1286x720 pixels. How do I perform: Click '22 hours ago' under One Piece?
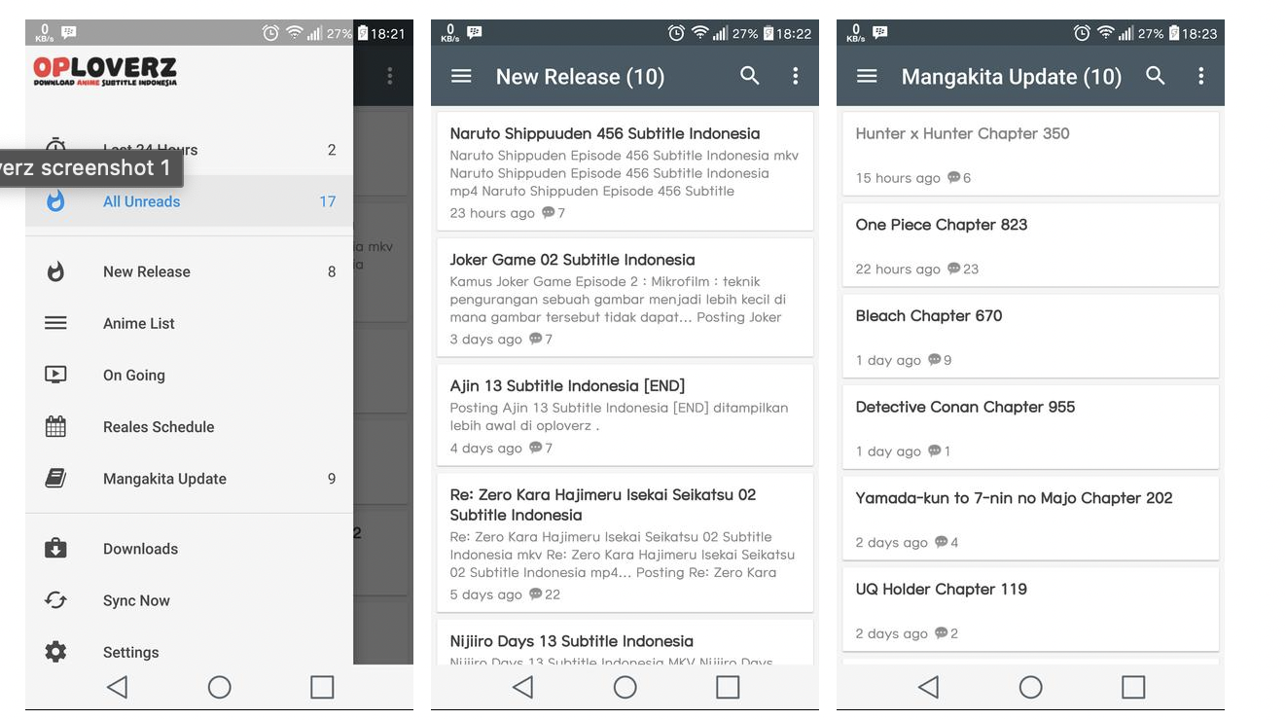898,270
